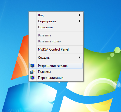Image resolution: width=121 pixels, height=112 pixels.
Task: Click the gadgets icon beside Гаджеты
Action: point(32,72)
